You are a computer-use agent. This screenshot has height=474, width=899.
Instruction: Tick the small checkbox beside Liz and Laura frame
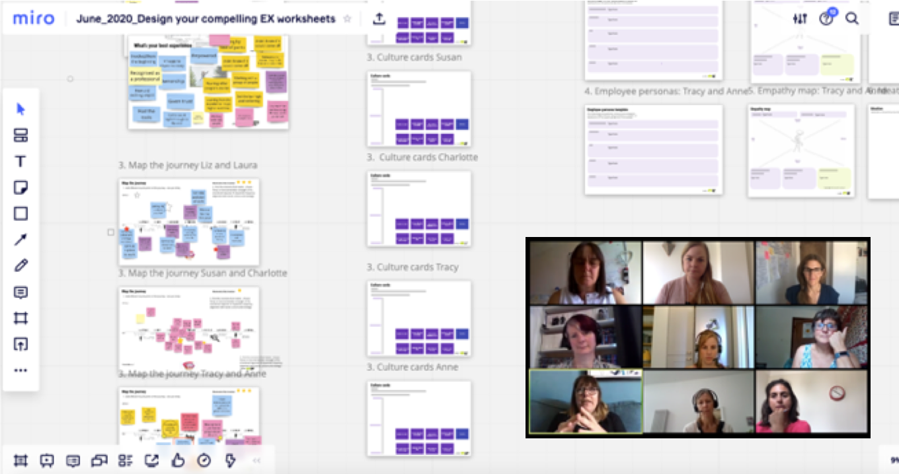coord(110,232)
